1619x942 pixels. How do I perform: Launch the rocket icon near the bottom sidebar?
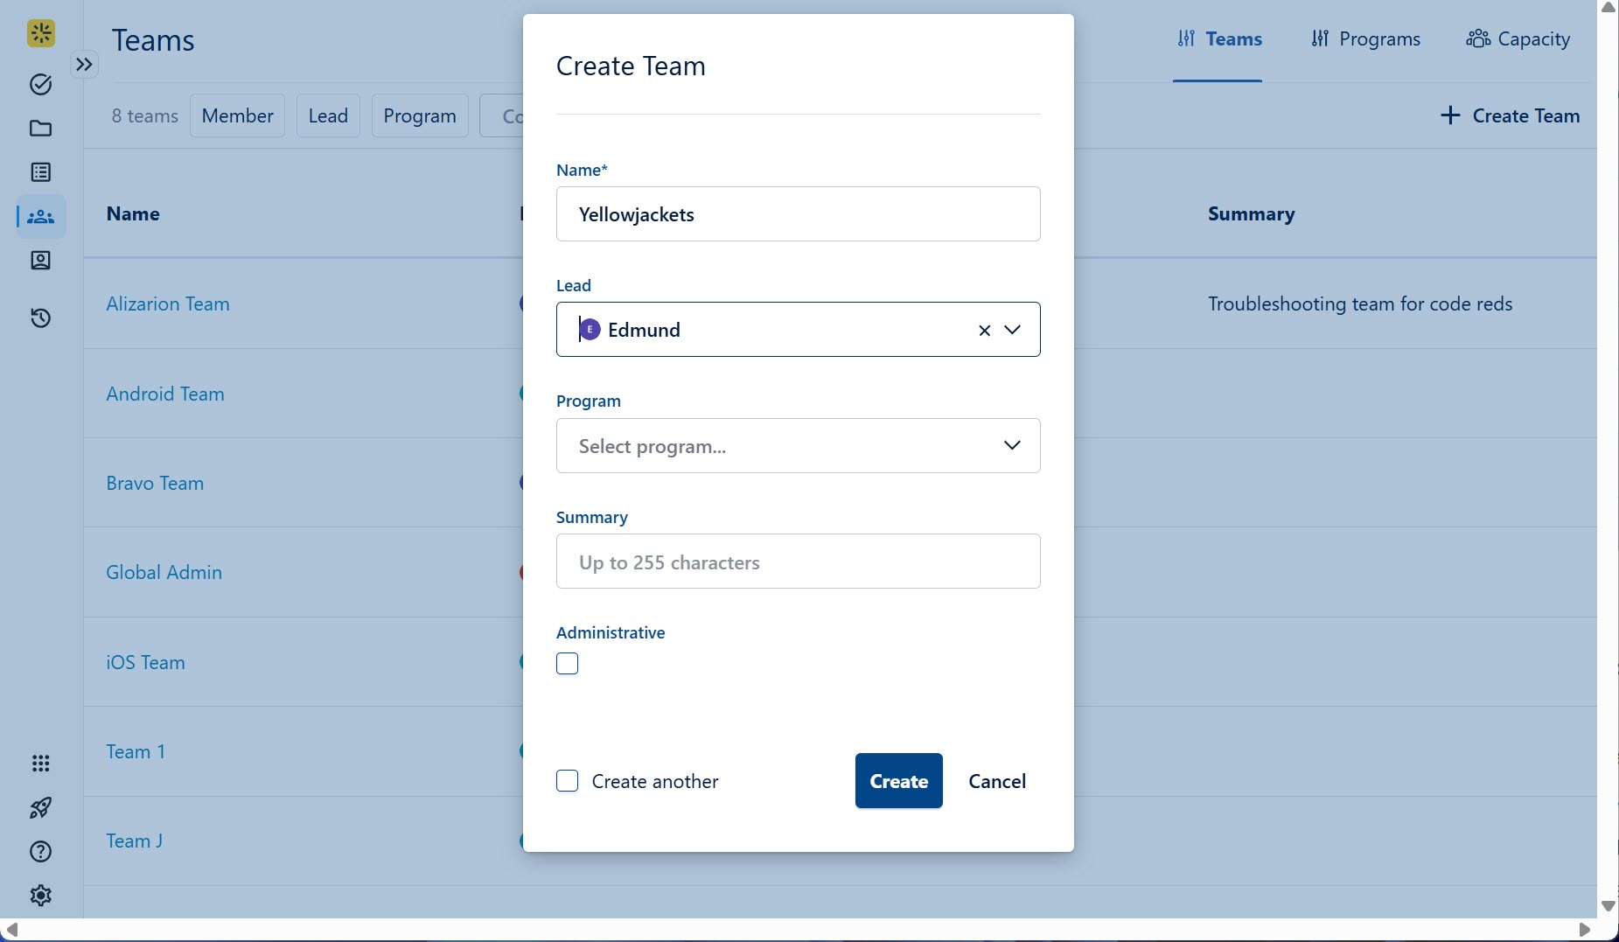pos(40,807)
